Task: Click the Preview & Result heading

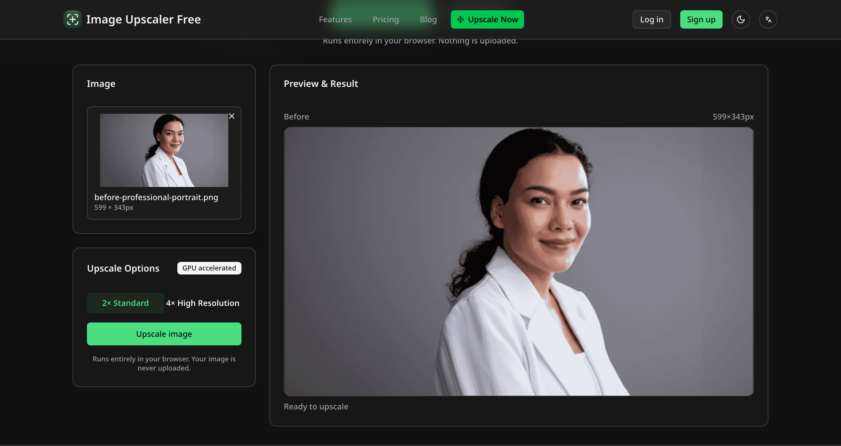Action: coord(321,83)
